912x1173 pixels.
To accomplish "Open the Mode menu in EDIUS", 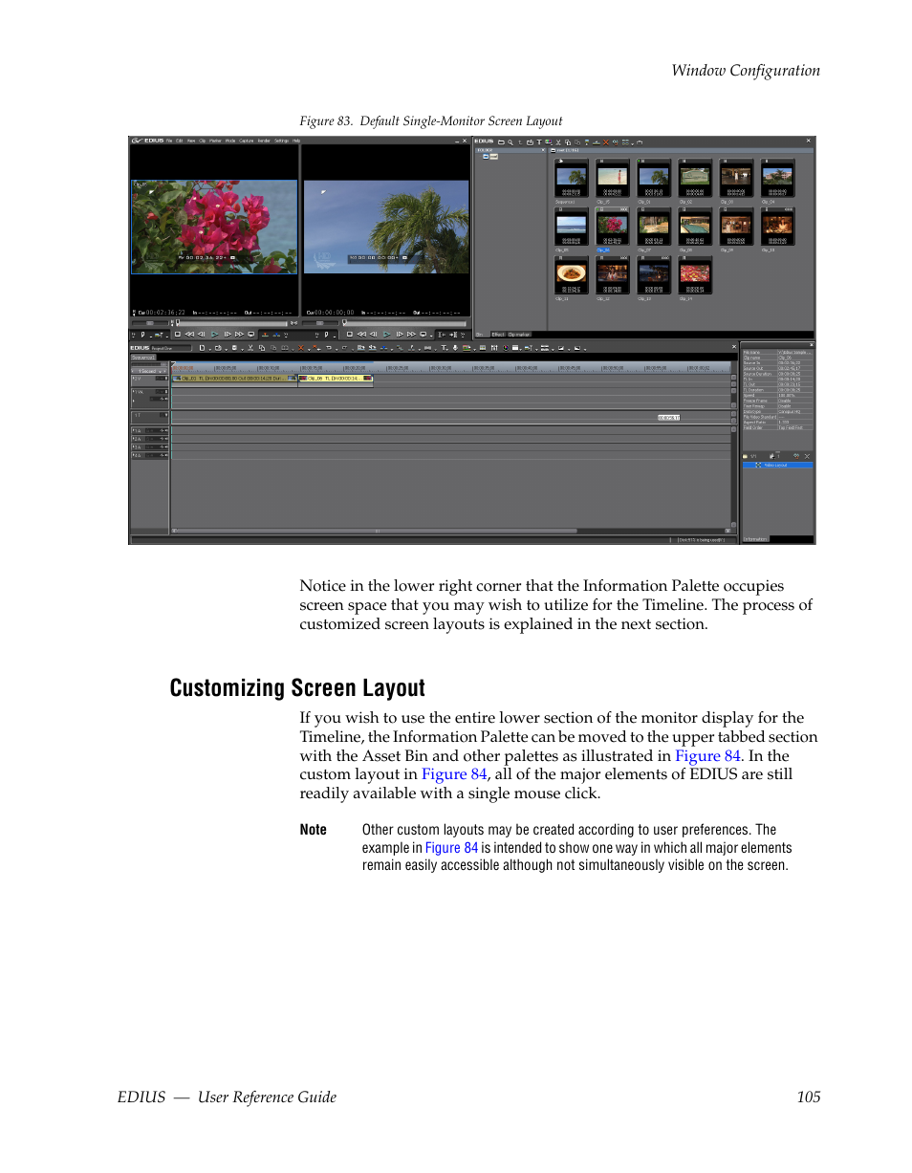I will point(230,141).
